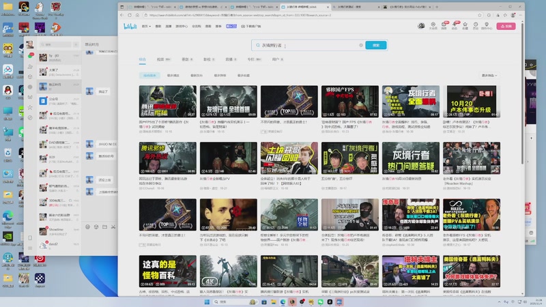Click the bilibili logo in header
This screenshot has height=307, width=546.
(130, 27)
